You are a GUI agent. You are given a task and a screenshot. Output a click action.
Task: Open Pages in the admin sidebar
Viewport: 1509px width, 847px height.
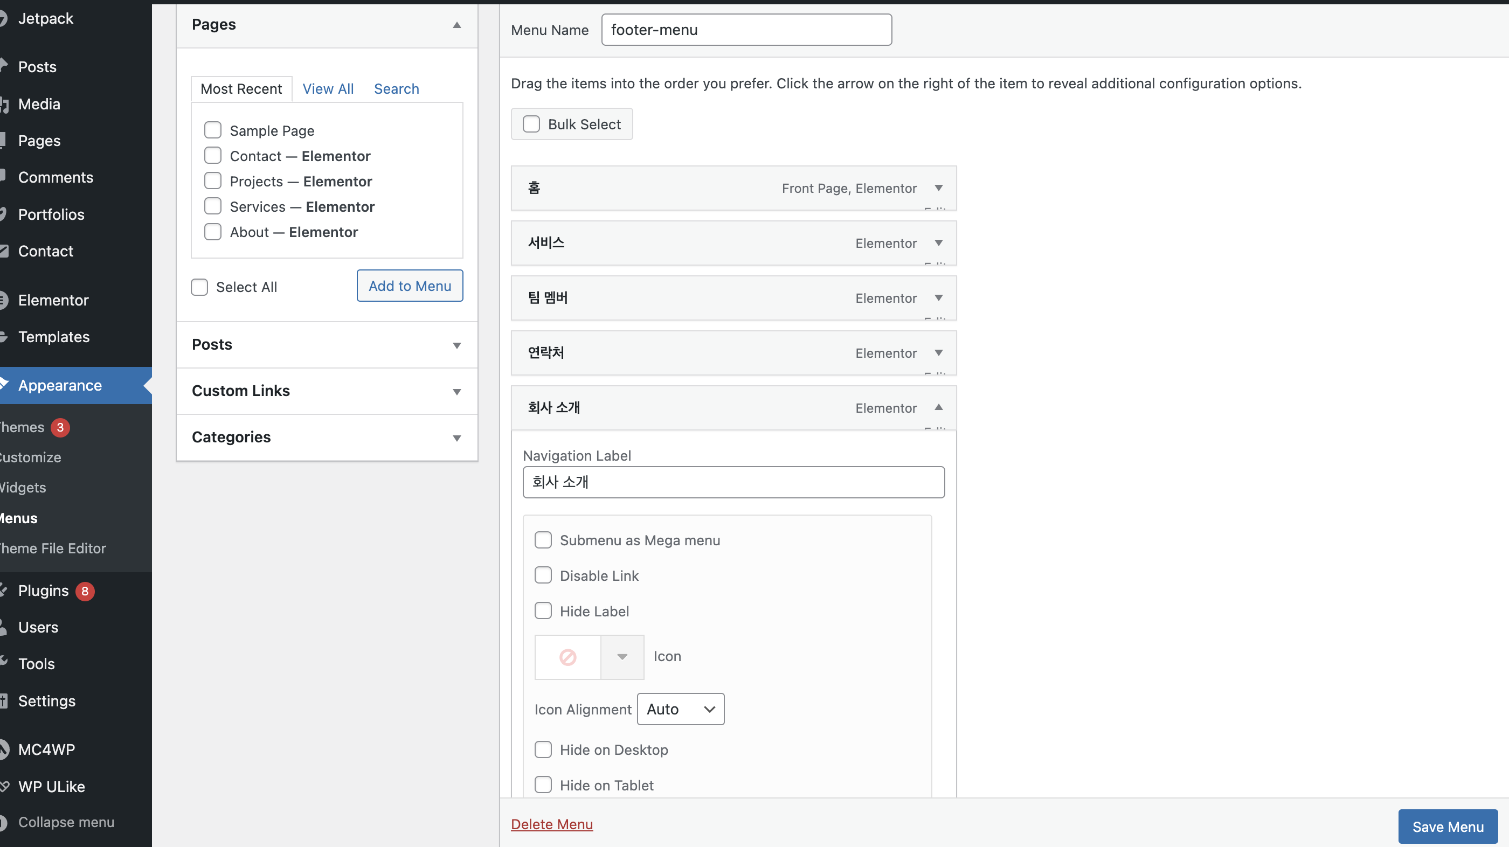(x=39, y=141)
